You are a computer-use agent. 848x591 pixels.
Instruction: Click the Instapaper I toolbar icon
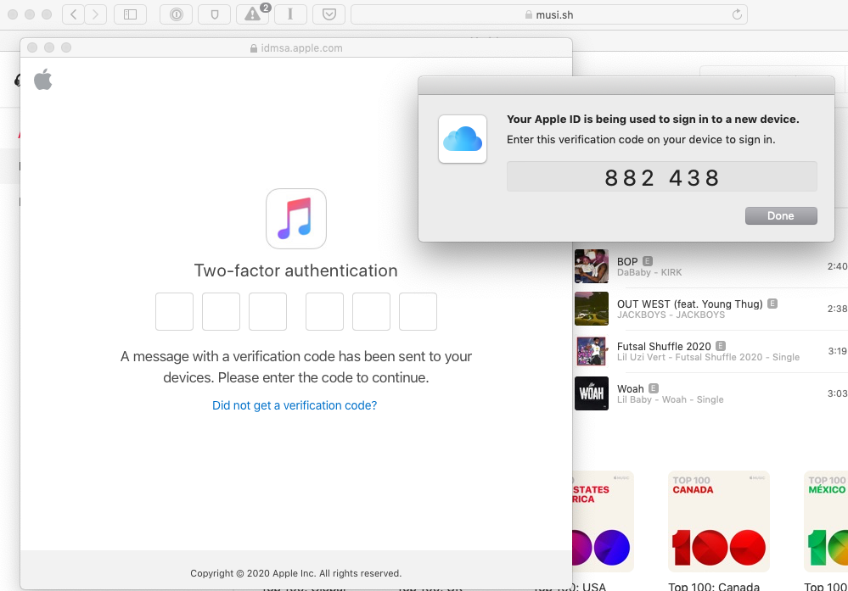click(x=290, y=14)
